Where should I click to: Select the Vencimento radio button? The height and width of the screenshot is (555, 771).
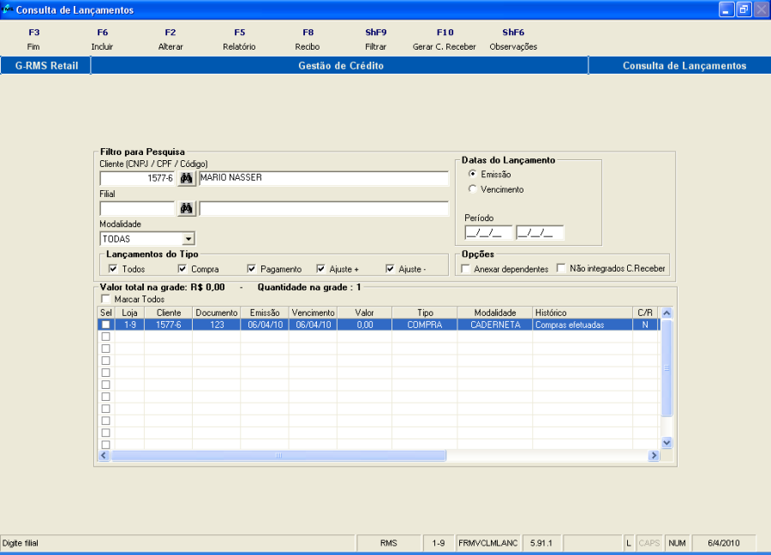(x=473, y=189)
